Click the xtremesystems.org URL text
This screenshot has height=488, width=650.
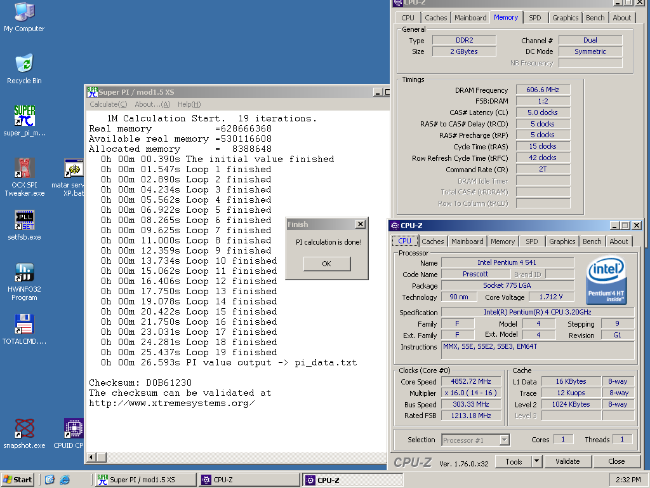pos(171,403)
